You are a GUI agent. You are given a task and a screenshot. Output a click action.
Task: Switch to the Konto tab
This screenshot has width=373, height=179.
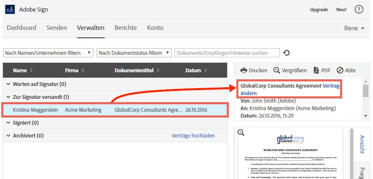[x=155, y=28]
